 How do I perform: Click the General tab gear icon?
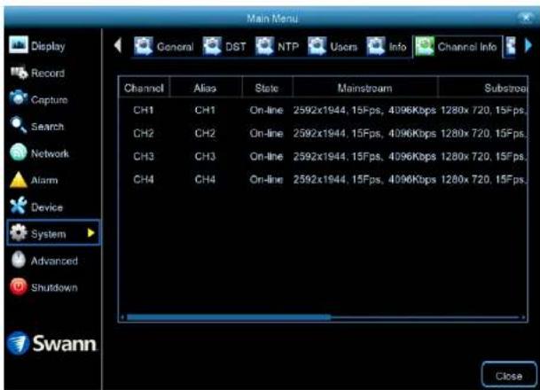tap(144, 46)
